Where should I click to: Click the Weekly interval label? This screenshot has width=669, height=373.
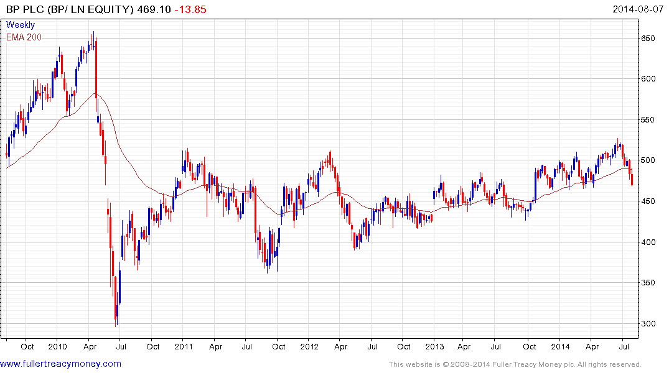21,25
